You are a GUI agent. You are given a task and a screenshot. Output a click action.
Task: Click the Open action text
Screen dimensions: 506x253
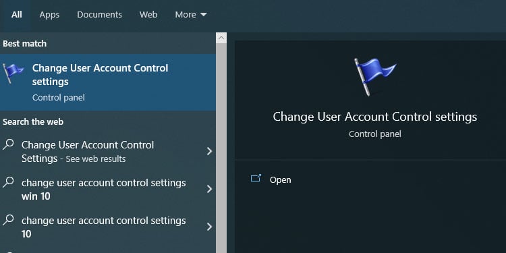tap(280, 179)
